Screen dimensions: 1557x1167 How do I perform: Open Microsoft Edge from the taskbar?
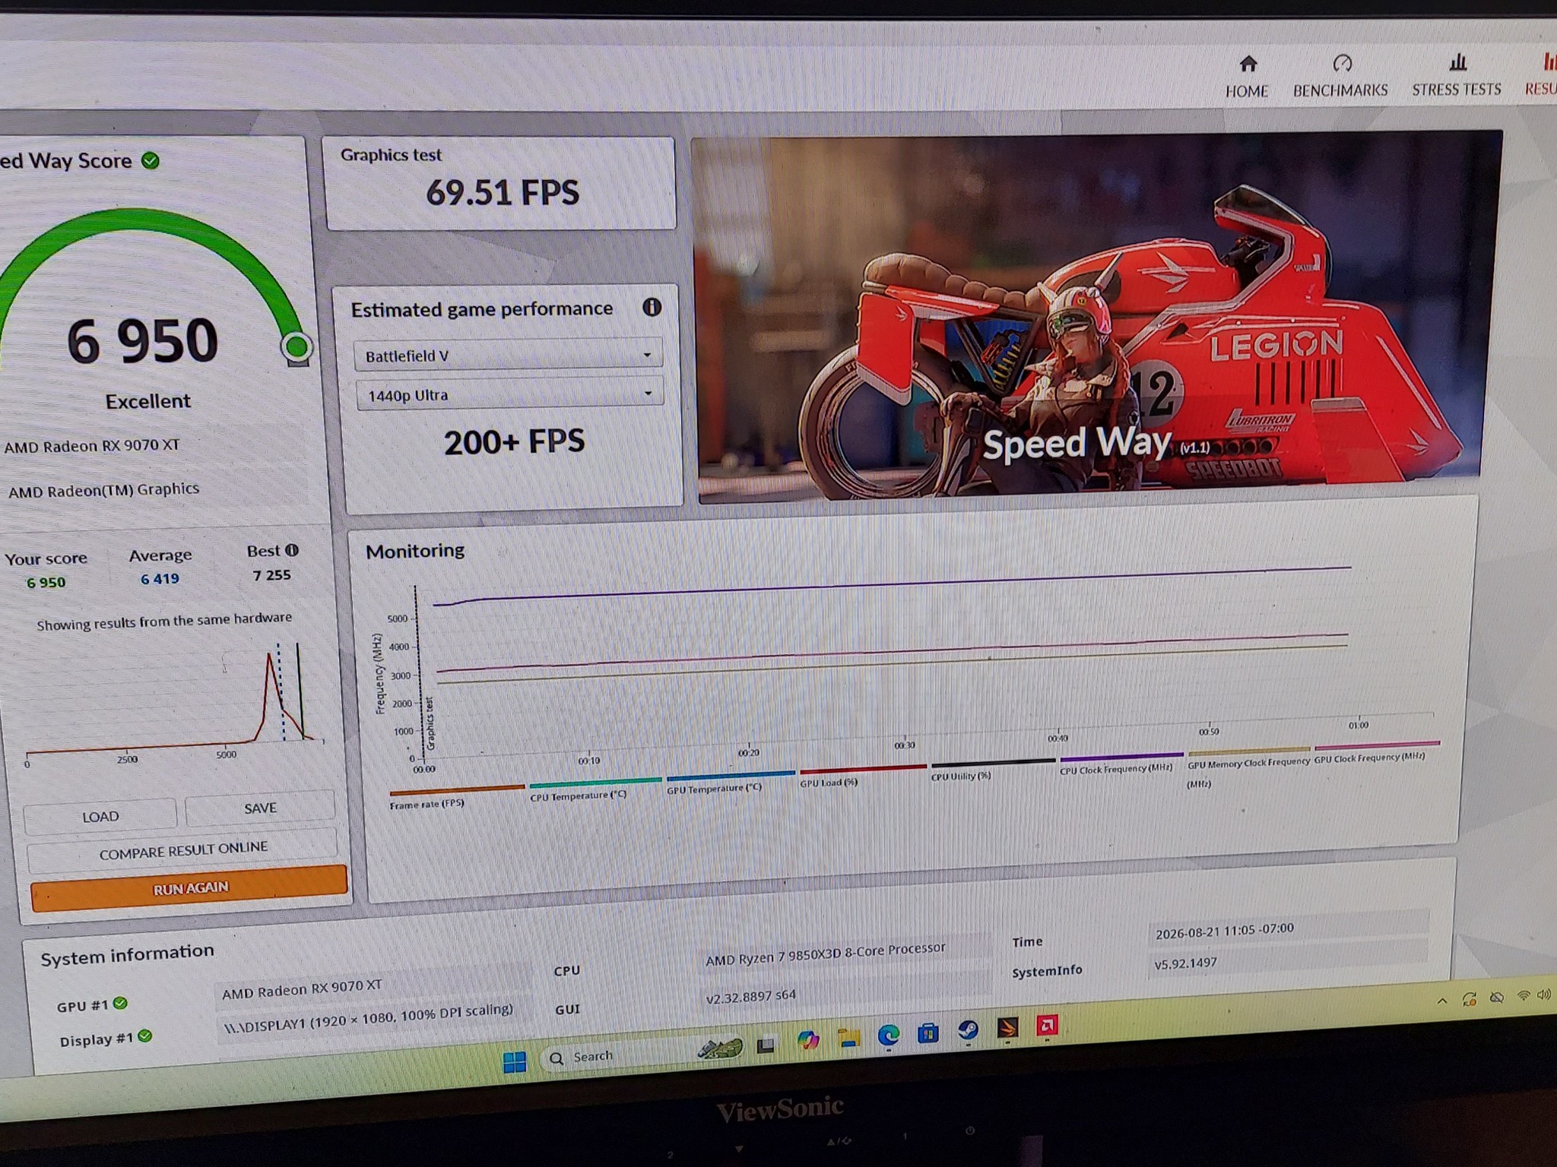pyautogui.click(x=888, y=1035)
